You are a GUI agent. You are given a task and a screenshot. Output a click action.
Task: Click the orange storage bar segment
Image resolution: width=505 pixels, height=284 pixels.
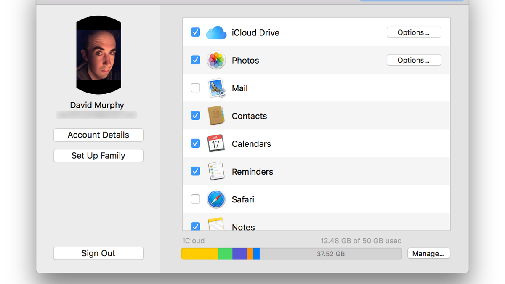[x=250, y=253]
